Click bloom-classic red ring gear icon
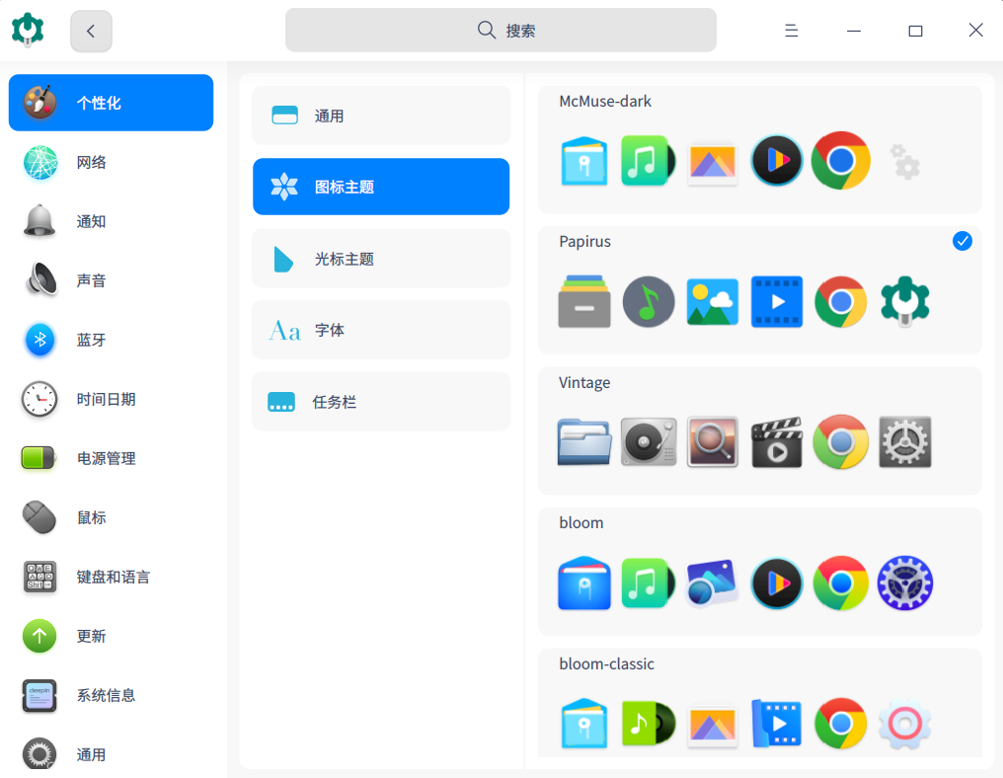1003x778 pixels. point(904,725)
